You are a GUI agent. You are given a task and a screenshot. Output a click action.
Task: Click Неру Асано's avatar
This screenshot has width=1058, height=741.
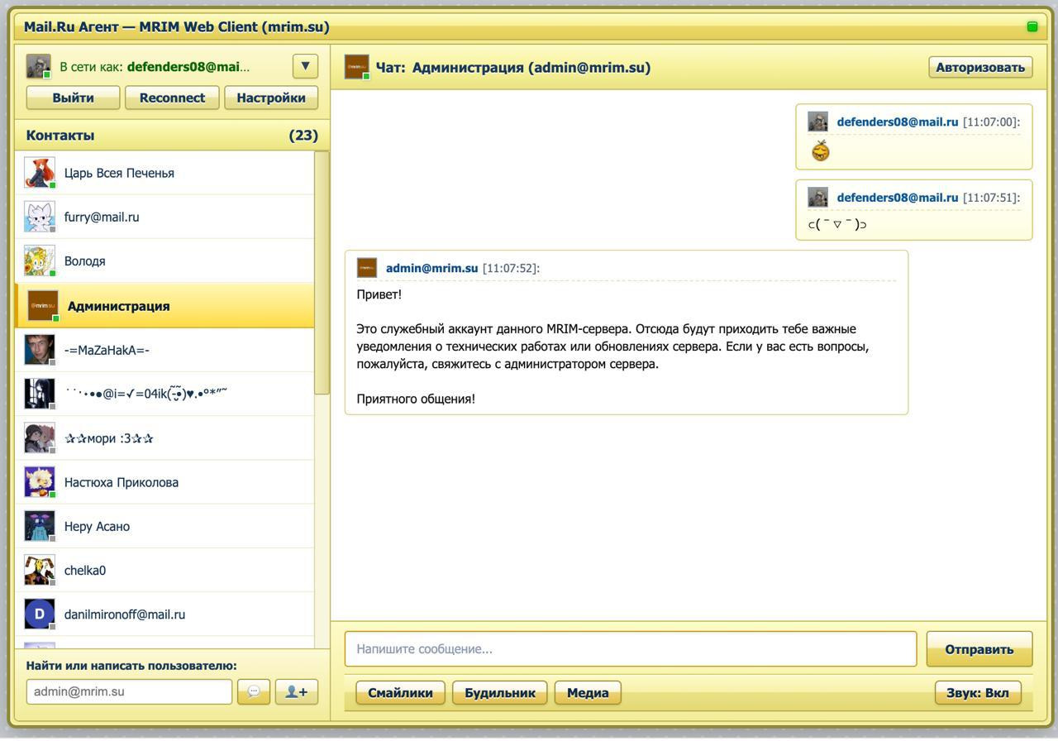point(39,526)
